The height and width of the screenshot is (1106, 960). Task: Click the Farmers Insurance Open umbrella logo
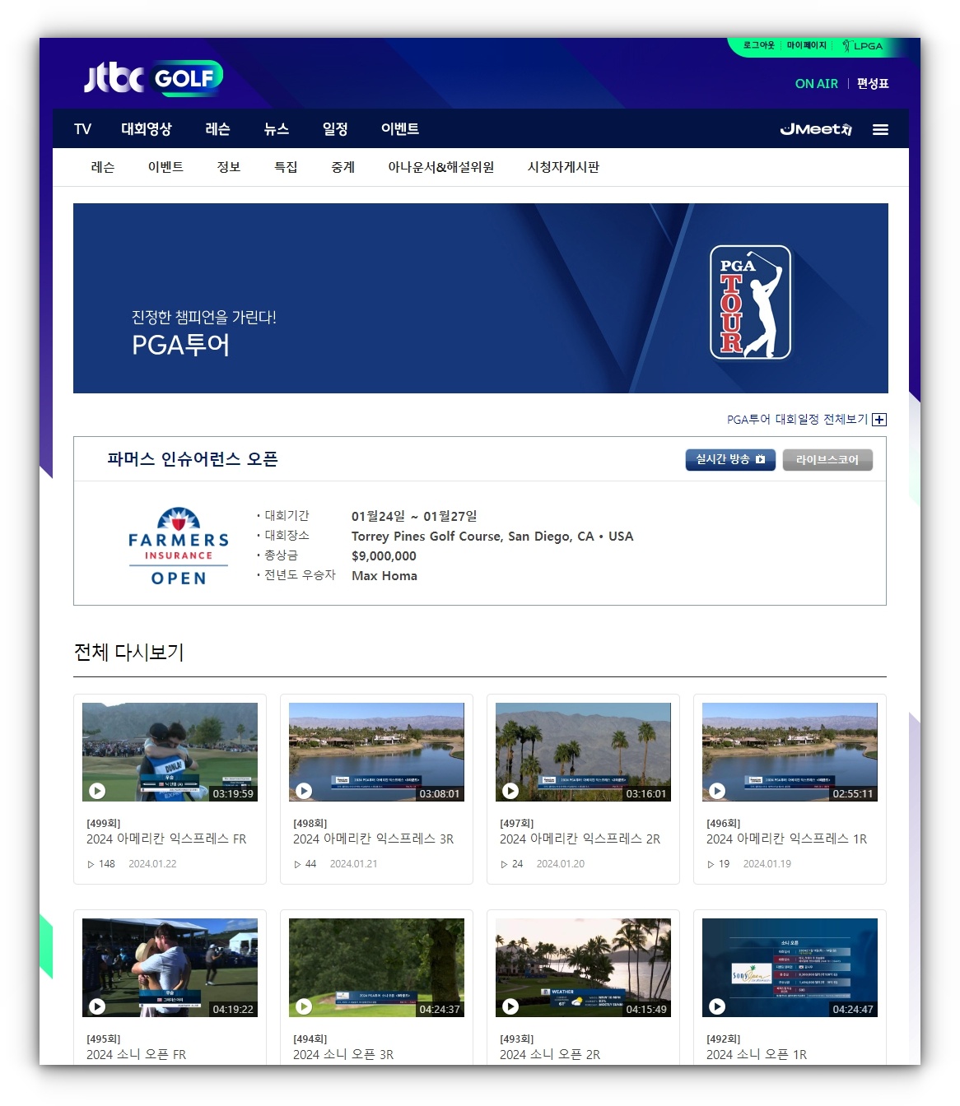pos(178,545)
